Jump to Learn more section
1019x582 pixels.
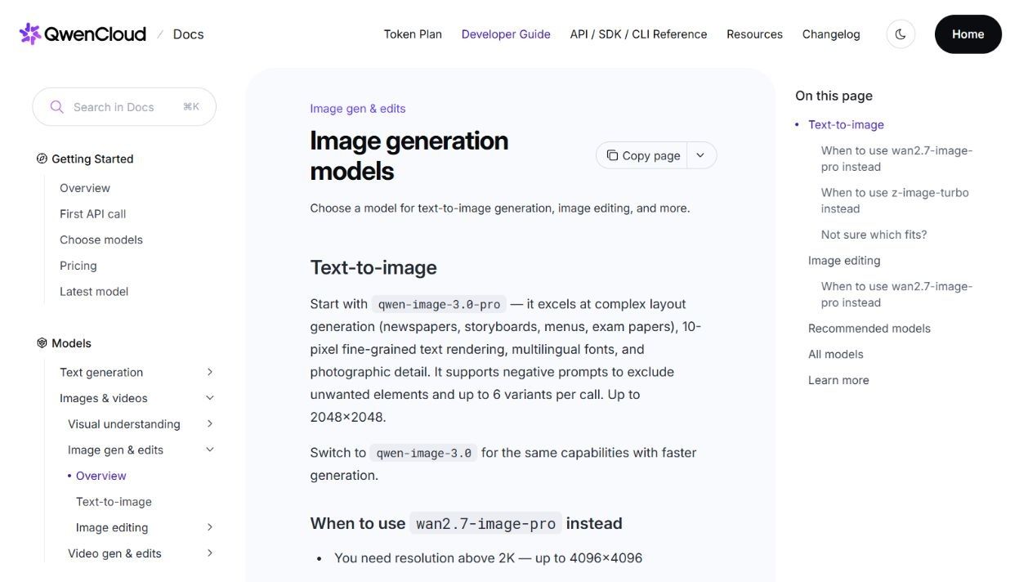click(838, 380)
